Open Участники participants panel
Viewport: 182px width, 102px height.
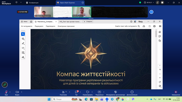(63, 93)
